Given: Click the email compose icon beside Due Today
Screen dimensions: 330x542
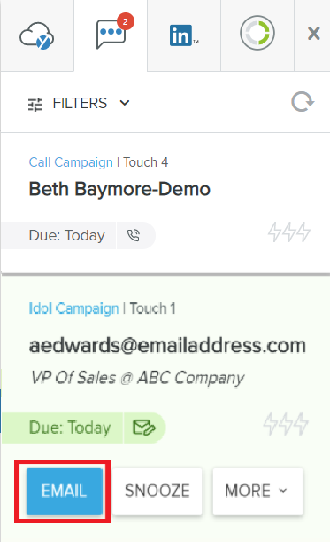Looking at the screenshot, I should (144, 428).
